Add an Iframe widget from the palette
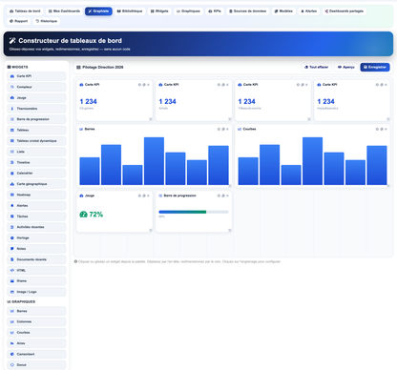Image resolution: width=397 pixels, height=370 pixels. tap(36, 281)
